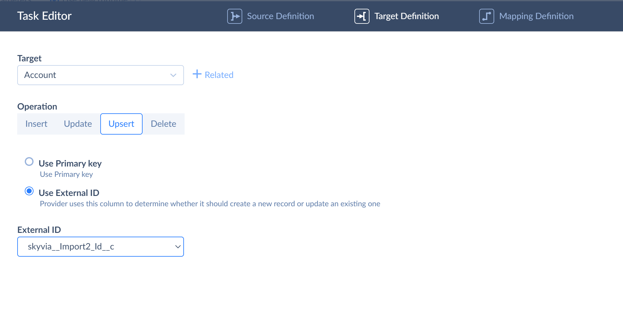
Task: Click the Account input field
Action: coord(88,75)
